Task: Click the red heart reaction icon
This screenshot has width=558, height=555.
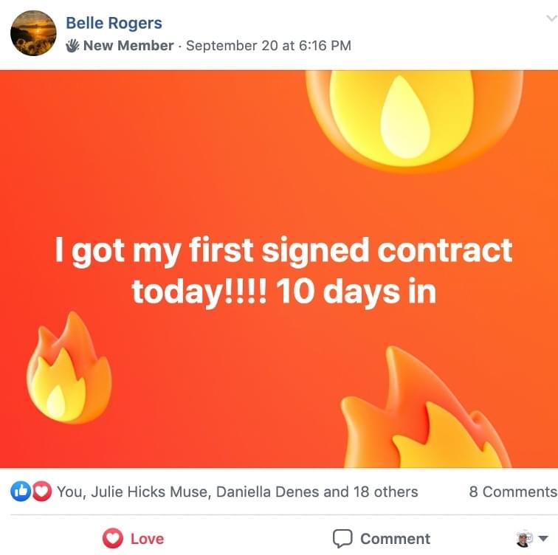Action: (x=42, y=492)
